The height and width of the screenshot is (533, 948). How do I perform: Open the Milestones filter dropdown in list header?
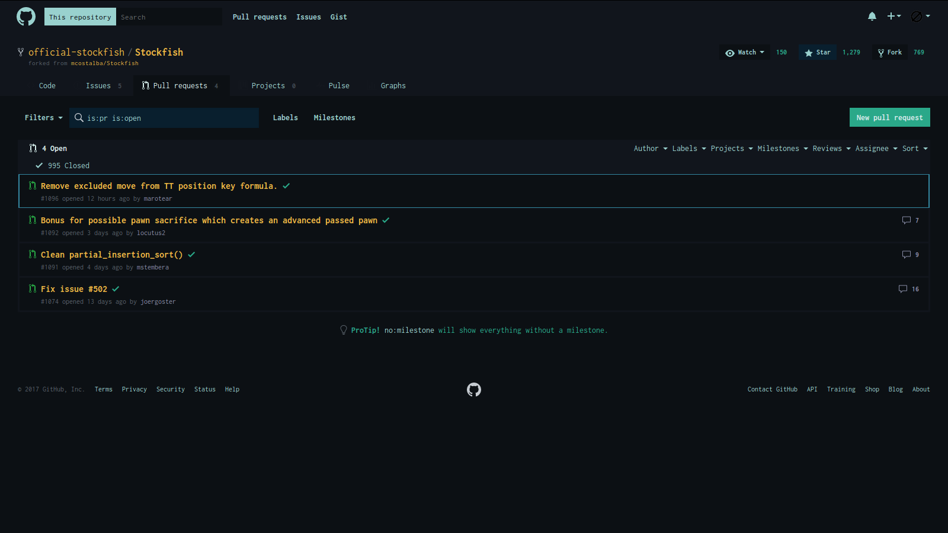point(783,149)
